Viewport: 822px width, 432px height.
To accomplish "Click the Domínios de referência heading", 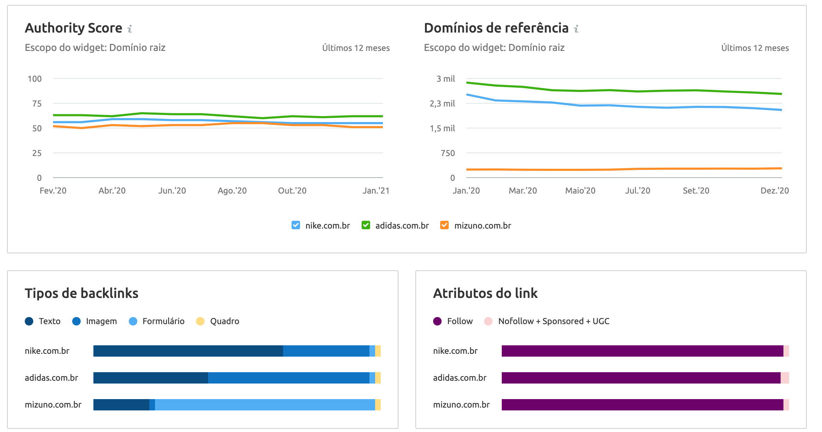I will 496,28.
